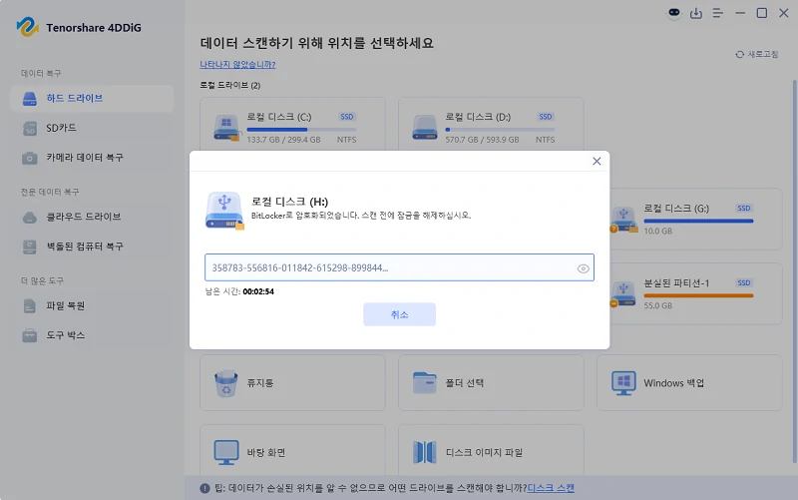Image resolution: width=798 pixels, height=500 pixels.
Task: Select the 로컬 디스크 (C:) drive card
Action: click(x=292, y=126)
